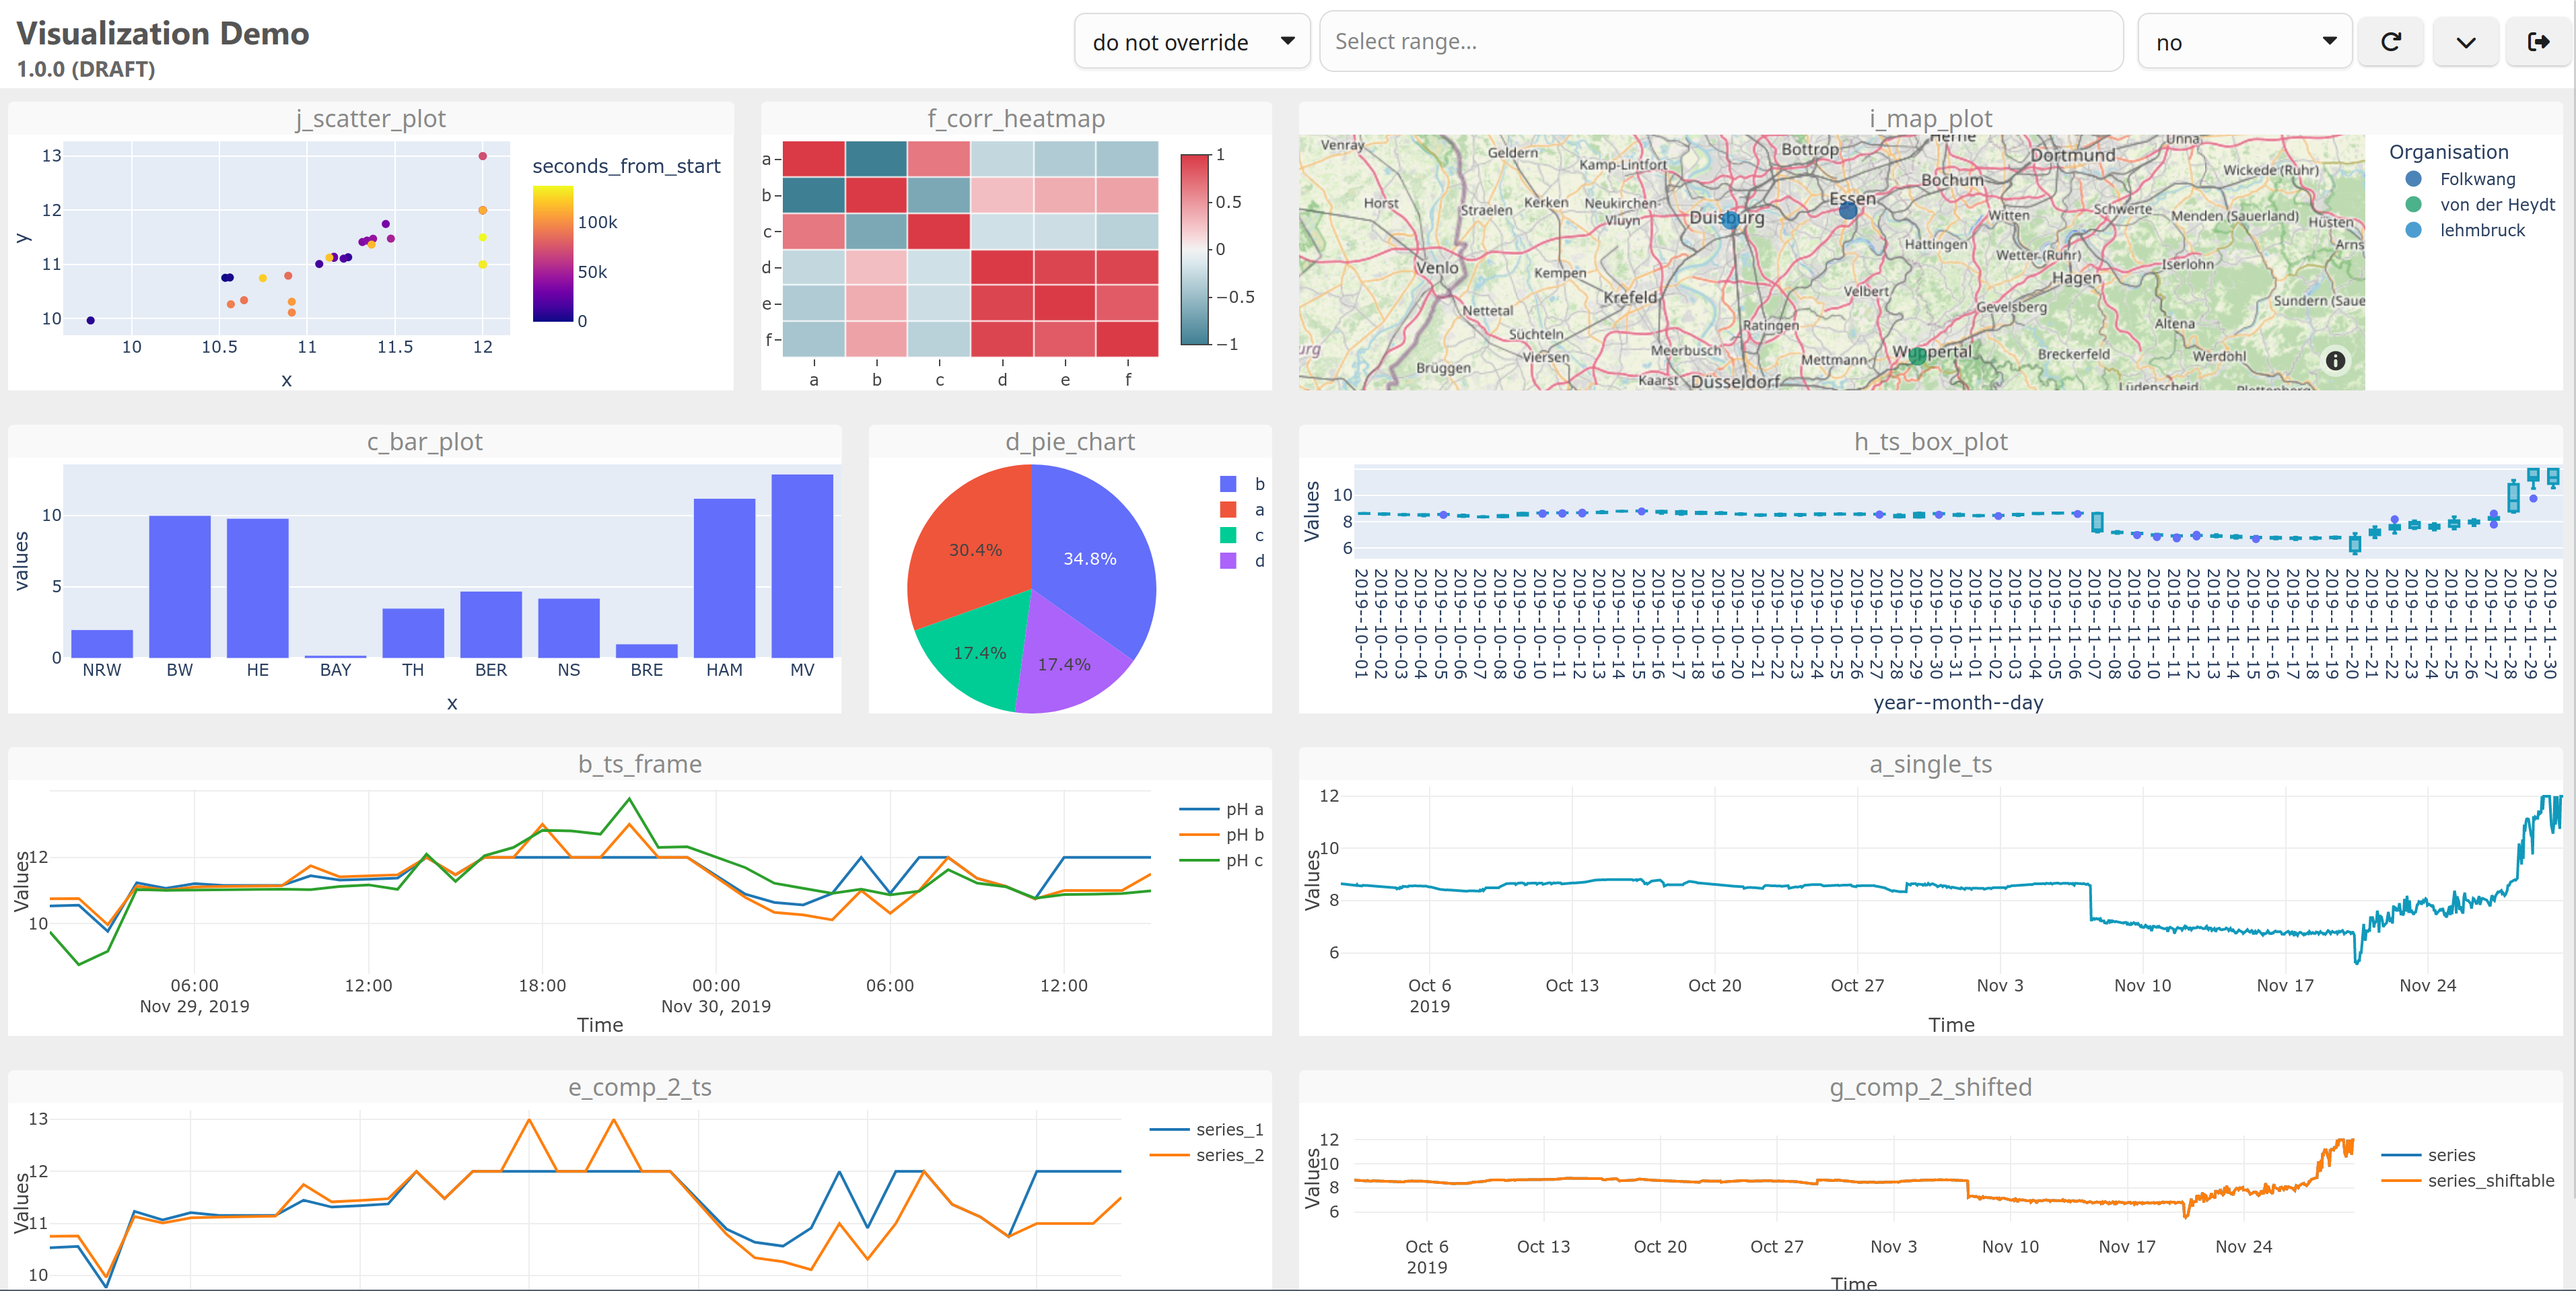Click heatmap cell row f column f
Image resolution: width=2576 pixels, height=1291 pixels.
[x=1127, y=339]
